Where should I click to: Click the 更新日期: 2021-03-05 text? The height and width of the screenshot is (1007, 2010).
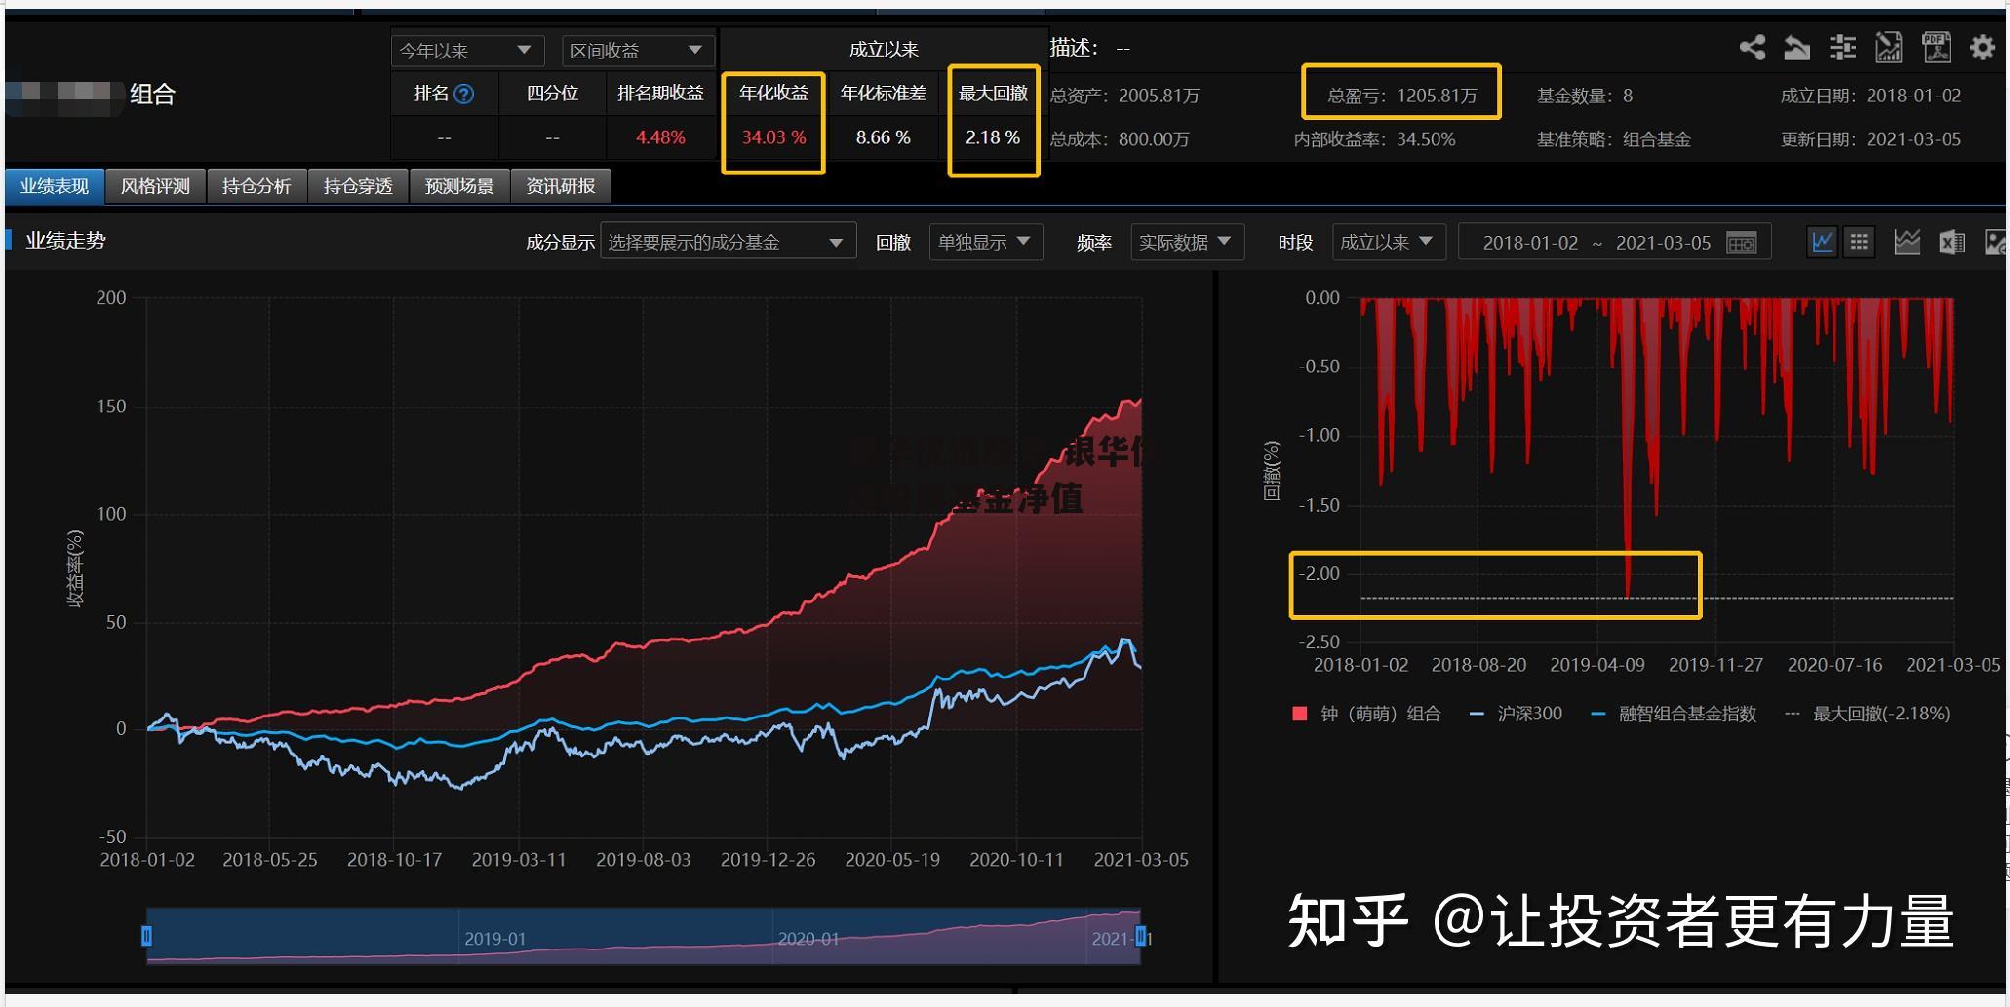1871,139
